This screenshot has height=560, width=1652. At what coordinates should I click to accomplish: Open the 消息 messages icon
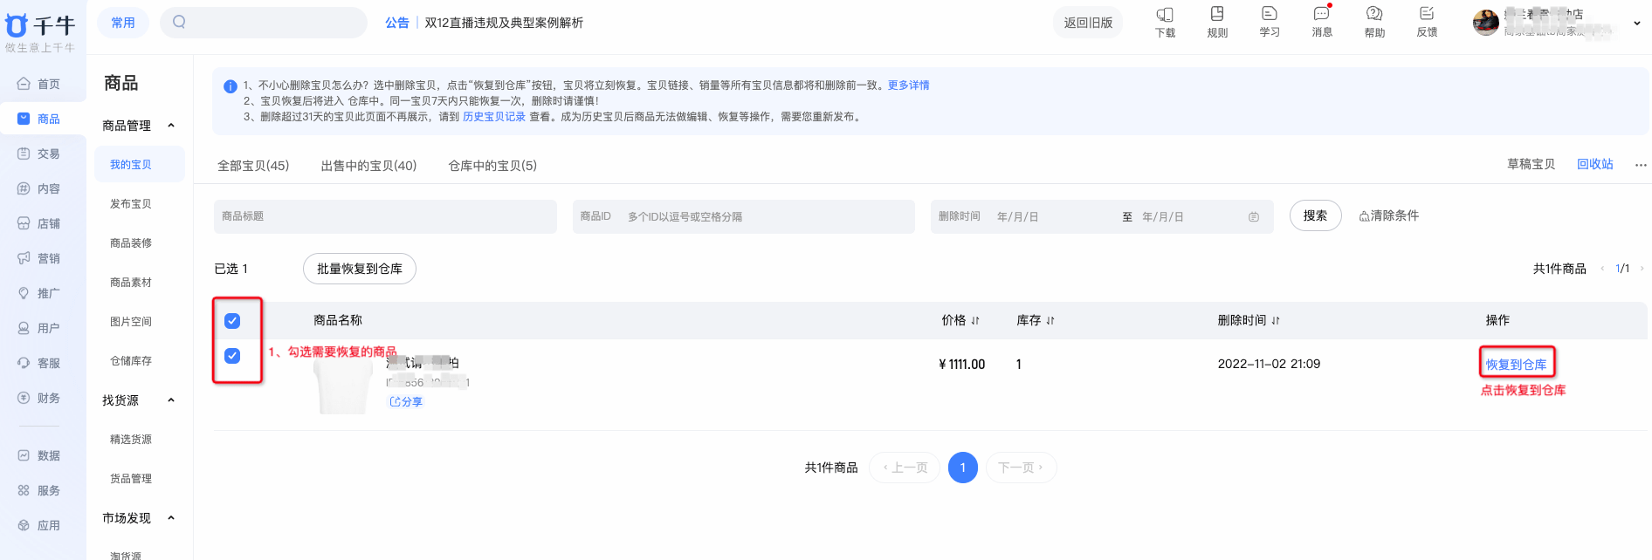1322,15
